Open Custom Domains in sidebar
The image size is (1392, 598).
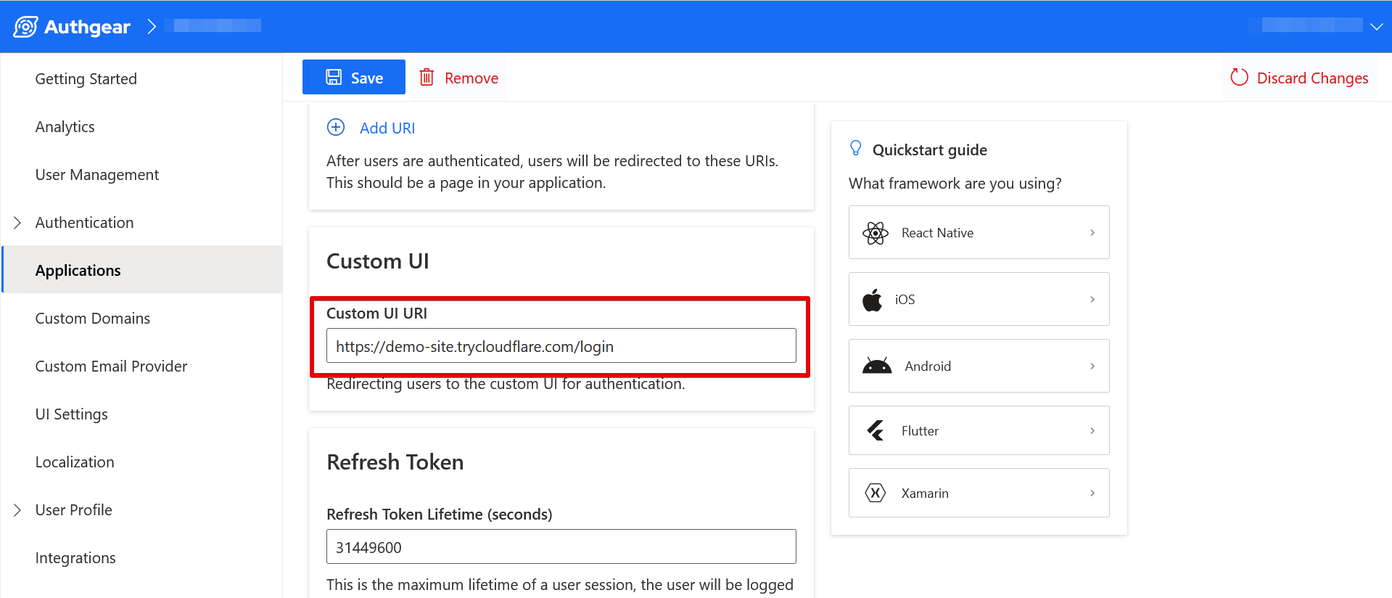point(93,319)
